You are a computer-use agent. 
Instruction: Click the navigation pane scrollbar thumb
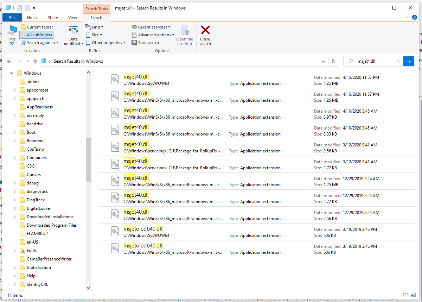point(88,159)
